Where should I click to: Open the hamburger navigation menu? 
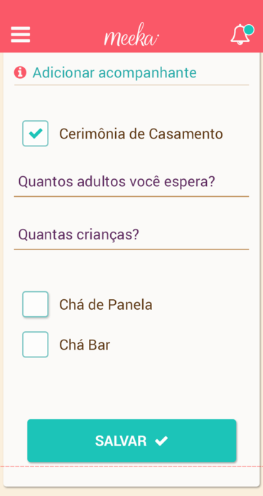tap(21, 35)
